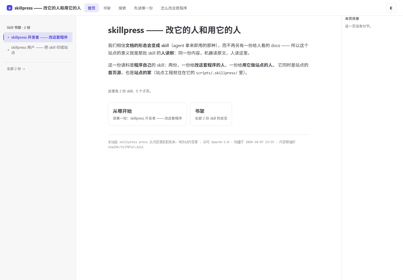The height and width of the screenshot is (280, 403).
Task: Open the 从哪开始 card
Action: [x=147, y=114]
